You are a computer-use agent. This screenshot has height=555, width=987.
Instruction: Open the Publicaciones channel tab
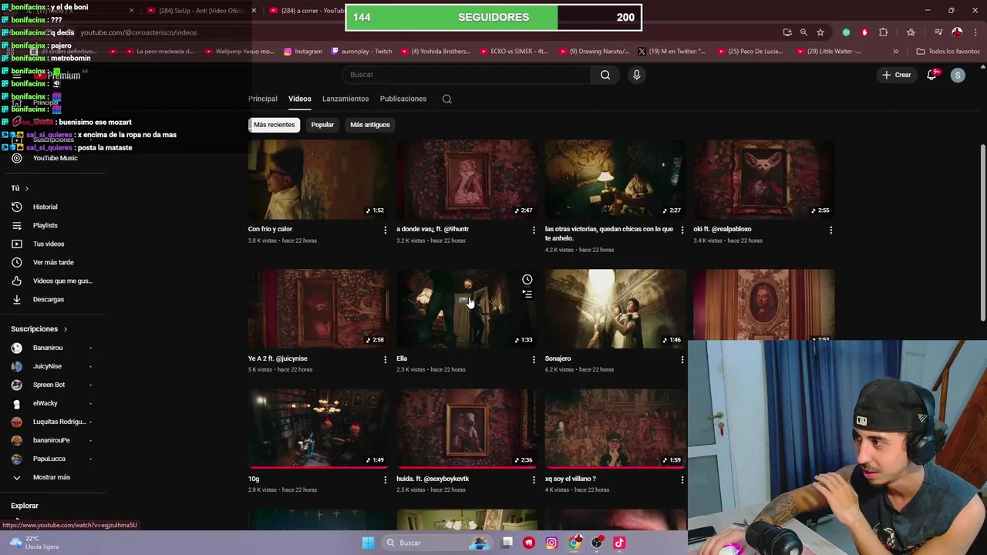[x=403, y=99]
